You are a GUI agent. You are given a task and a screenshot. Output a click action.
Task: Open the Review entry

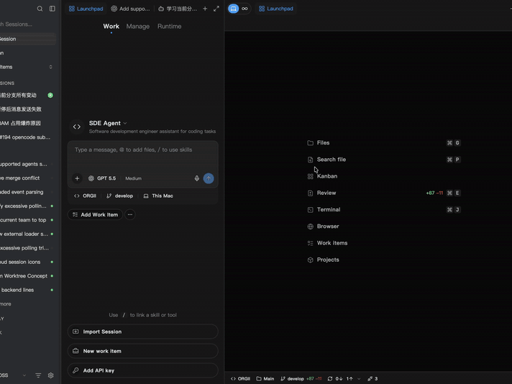(x=384, y=193)
